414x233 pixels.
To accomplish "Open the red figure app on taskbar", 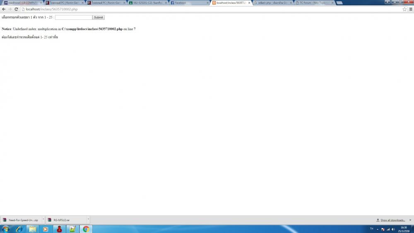I will (x=59, y=229).
